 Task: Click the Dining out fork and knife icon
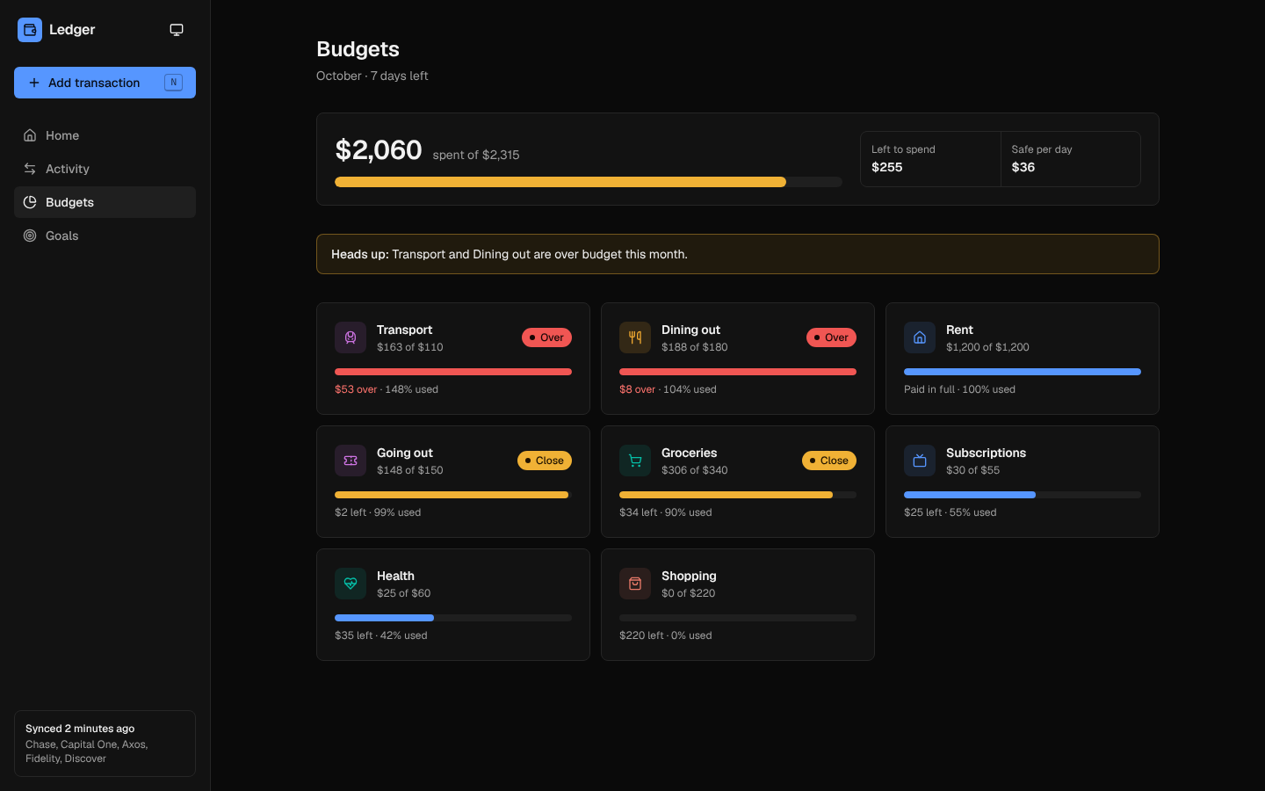point(635,337)
